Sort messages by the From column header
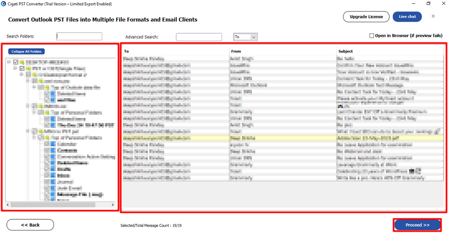This screenshot has width=452, height=241. pos(236,51)
